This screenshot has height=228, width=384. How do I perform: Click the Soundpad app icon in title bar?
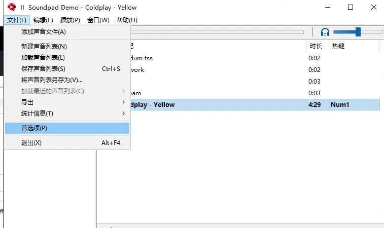[x=11, y=8]
